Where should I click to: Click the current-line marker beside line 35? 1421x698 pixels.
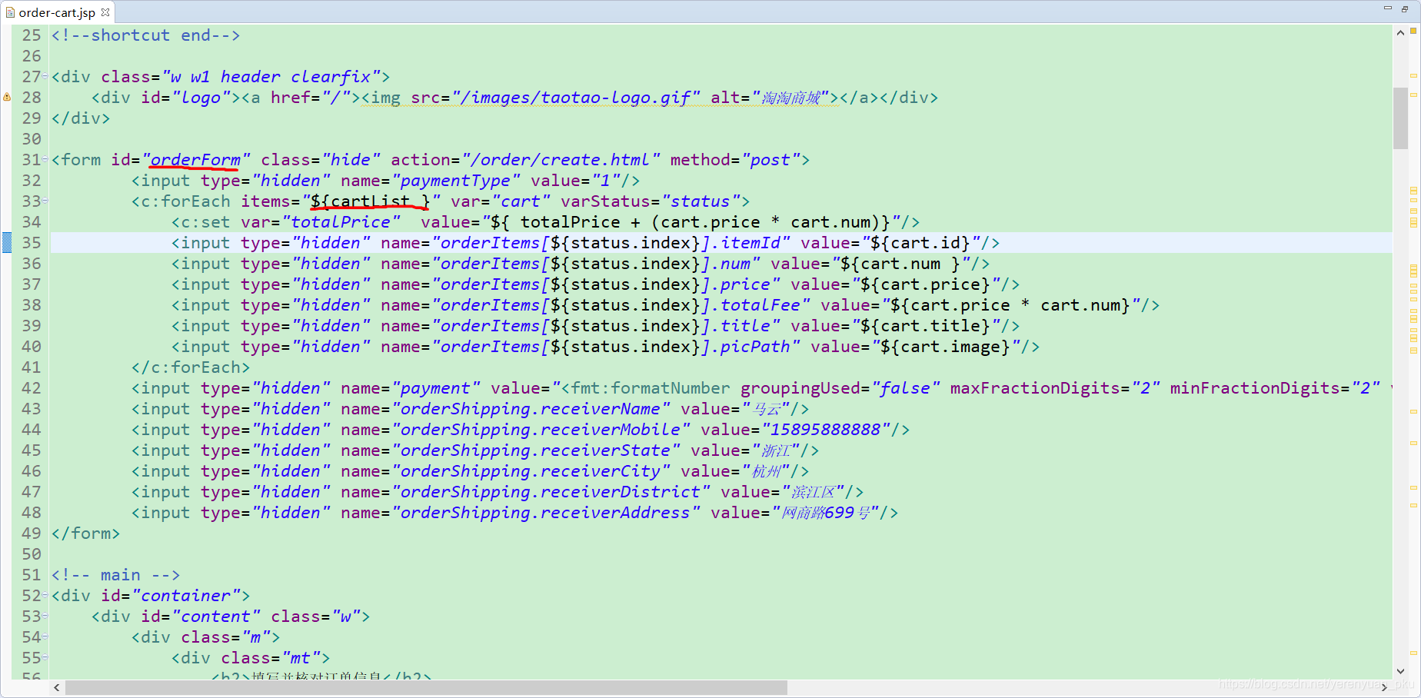click(7, 242)
